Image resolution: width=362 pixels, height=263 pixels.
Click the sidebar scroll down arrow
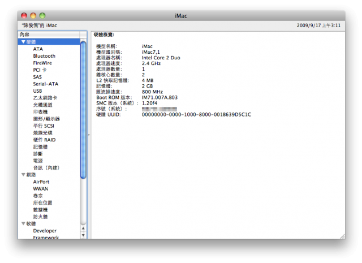point(83,235)
